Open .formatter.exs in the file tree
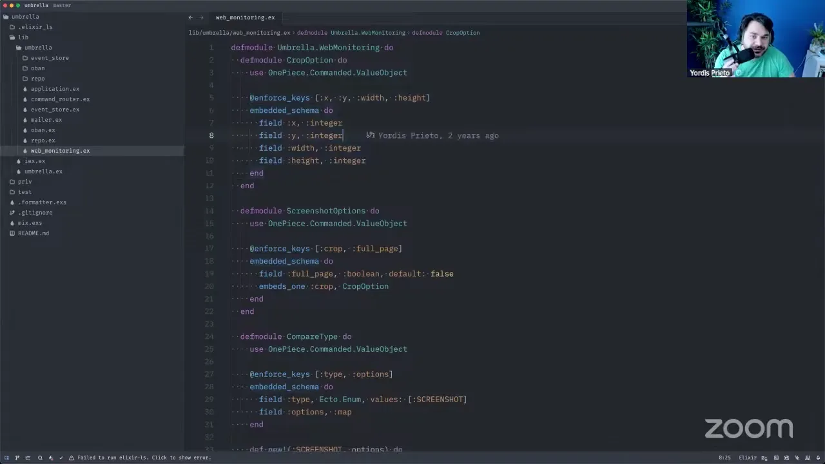Image resolution: width=825 pixels, height=464 pixels. [42, 202]
